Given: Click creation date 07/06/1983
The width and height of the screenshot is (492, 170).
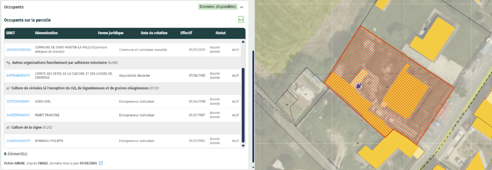Looking at the screenshot, I should [x=197, y=75].
